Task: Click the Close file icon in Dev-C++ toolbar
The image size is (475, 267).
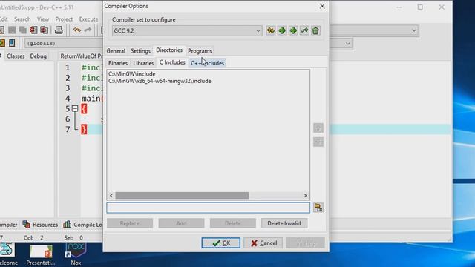Action: pos(33,30)
